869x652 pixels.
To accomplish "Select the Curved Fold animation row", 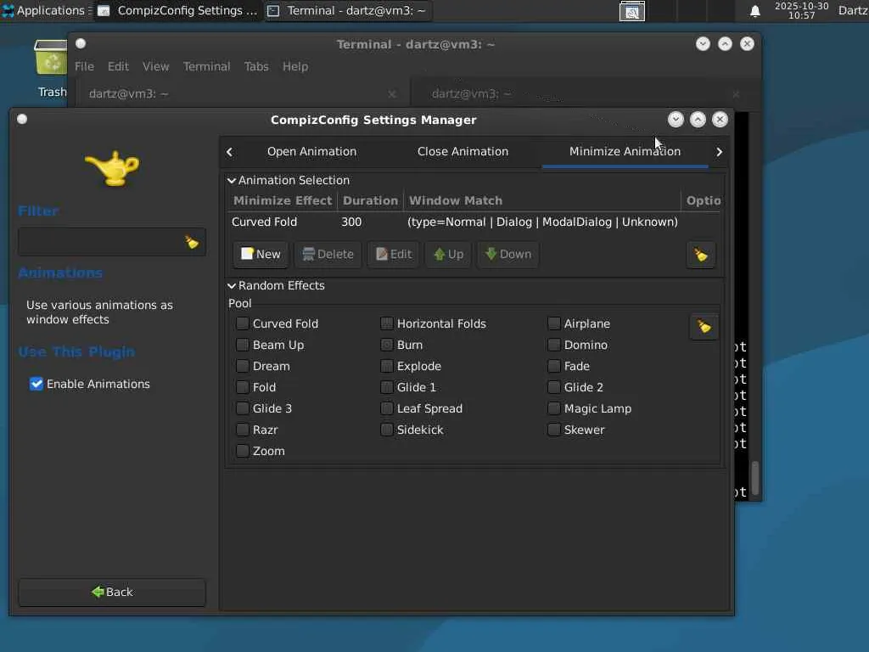I will pos(474,222).
